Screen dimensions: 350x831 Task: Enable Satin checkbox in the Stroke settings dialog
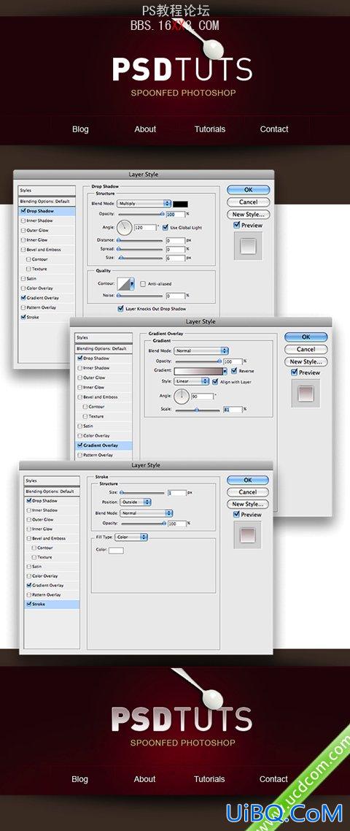(x=28, y=567)
